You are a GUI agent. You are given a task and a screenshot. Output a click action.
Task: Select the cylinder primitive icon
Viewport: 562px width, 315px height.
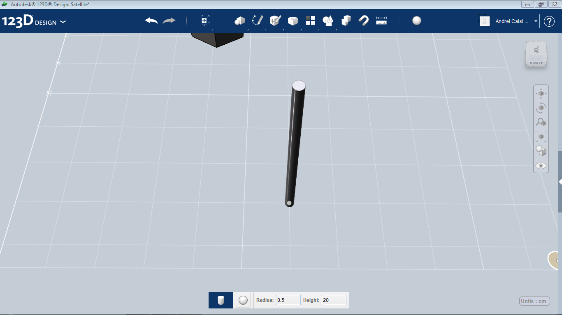tap(221, 300)
